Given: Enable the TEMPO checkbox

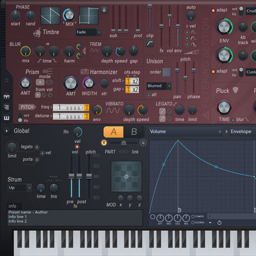Looking at the screenshot, I should [193, 217].
